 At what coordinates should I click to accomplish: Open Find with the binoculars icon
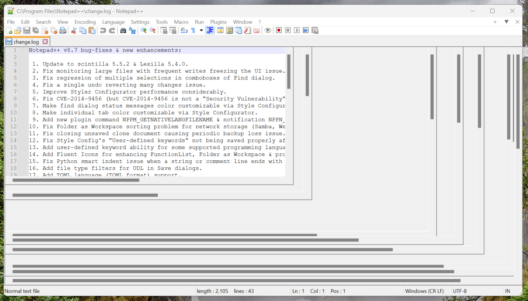coord(123,30)
